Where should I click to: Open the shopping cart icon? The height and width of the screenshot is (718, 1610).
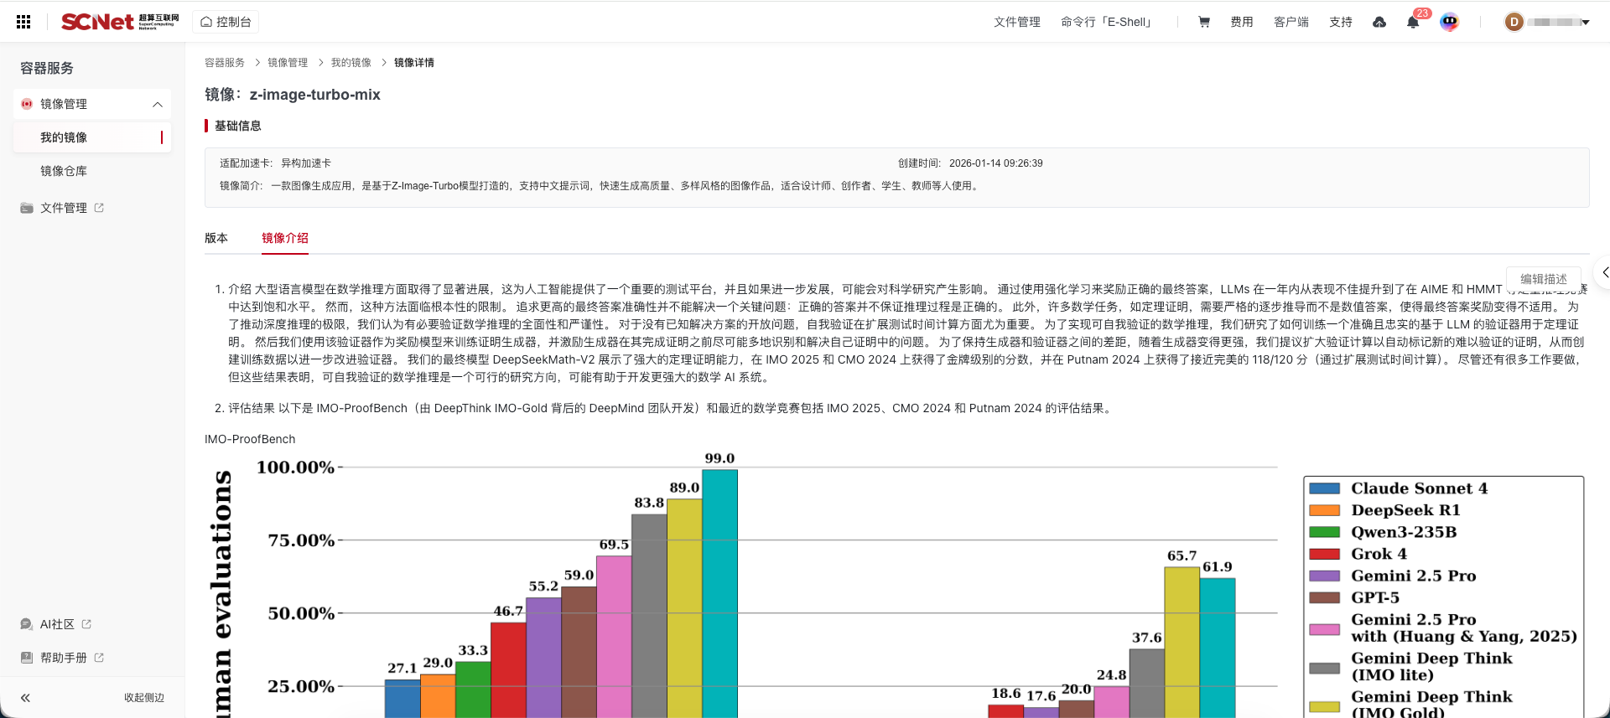tap(1204, 22)
